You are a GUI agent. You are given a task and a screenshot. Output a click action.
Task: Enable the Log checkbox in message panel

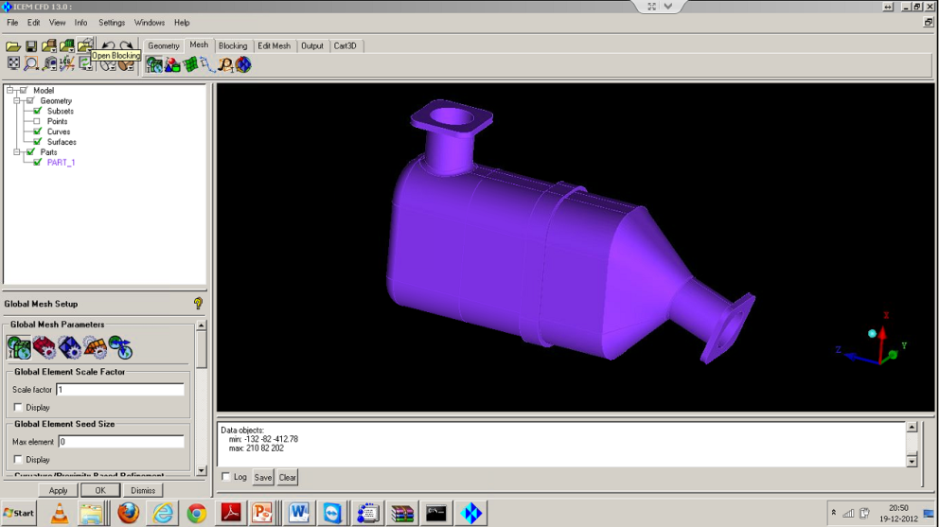tap(225, 477)
